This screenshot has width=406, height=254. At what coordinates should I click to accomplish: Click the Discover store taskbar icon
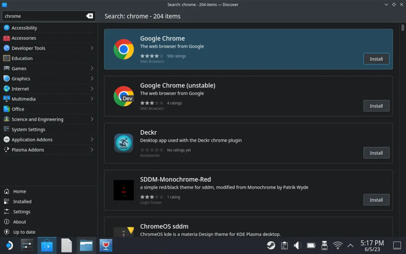click(x=47, y=245)
